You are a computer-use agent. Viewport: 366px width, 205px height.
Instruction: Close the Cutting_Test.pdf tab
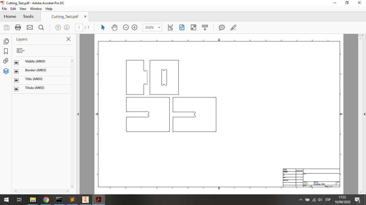[85, 17]
